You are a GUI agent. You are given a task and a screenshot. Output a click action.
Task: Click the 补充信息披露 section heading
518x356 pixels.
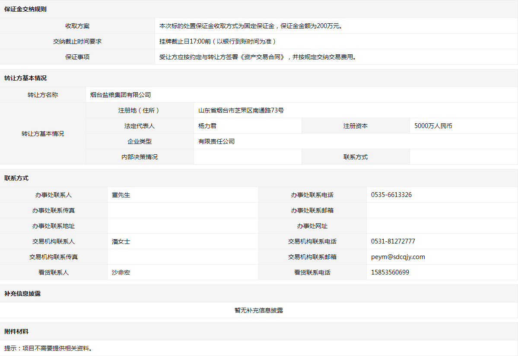(22, 294)
